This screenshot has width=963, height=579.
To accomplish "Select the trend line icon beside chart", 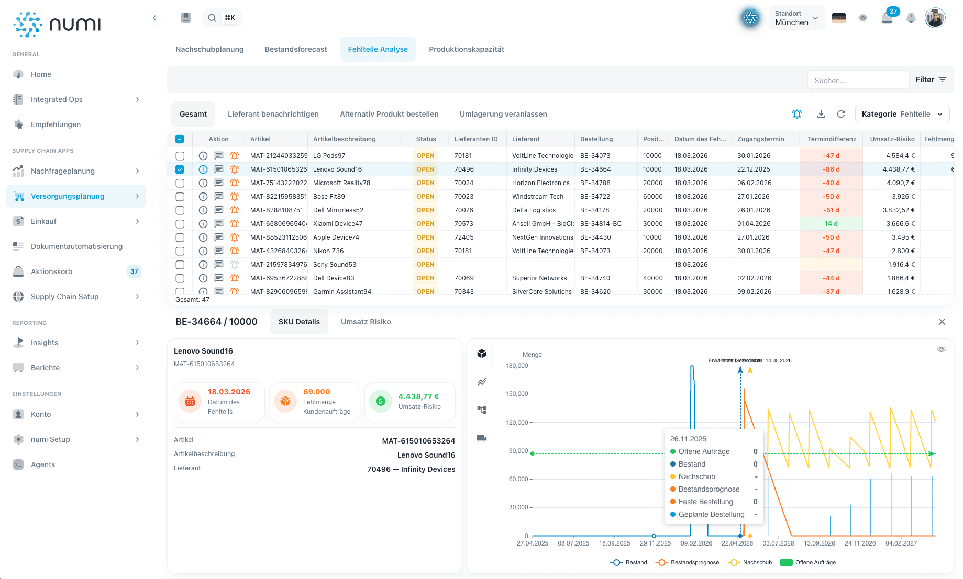I will coord(482,382).
